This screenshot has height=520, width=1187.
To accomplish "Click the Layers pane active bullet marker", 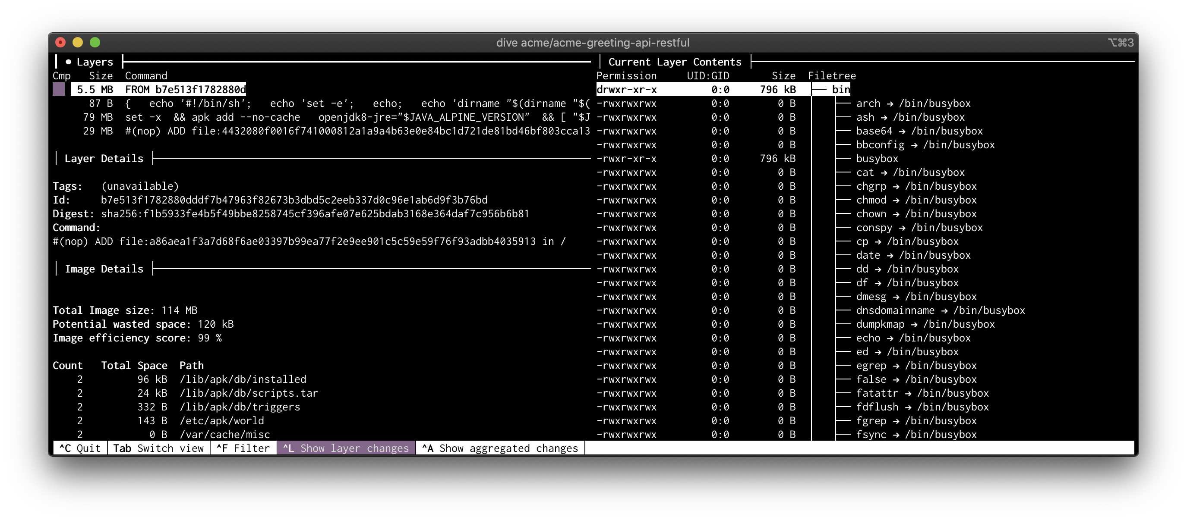I will tap(68, 62).
